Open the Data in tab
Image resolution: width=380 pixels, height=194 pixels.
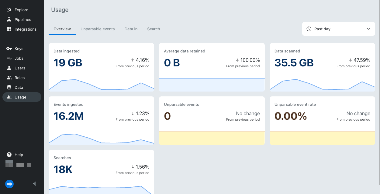click(x=131, y=29)
